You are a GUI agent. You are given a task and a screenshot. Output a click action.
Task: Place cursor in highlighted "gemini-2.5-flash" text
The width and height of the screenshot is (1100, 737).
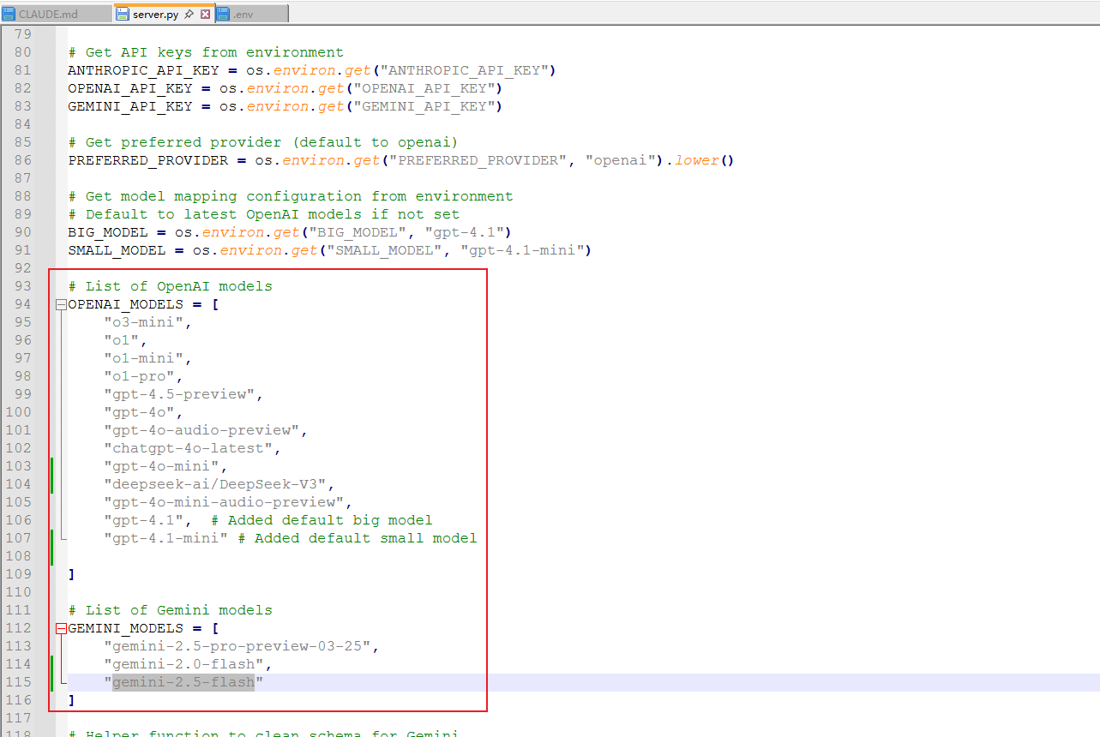click(183, 682)
